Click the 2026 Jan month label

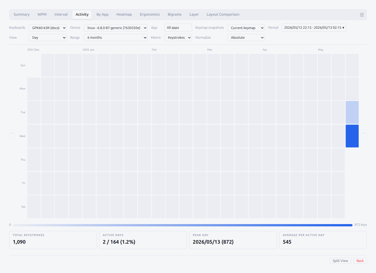pyautogui.click(x=89, y=50)
